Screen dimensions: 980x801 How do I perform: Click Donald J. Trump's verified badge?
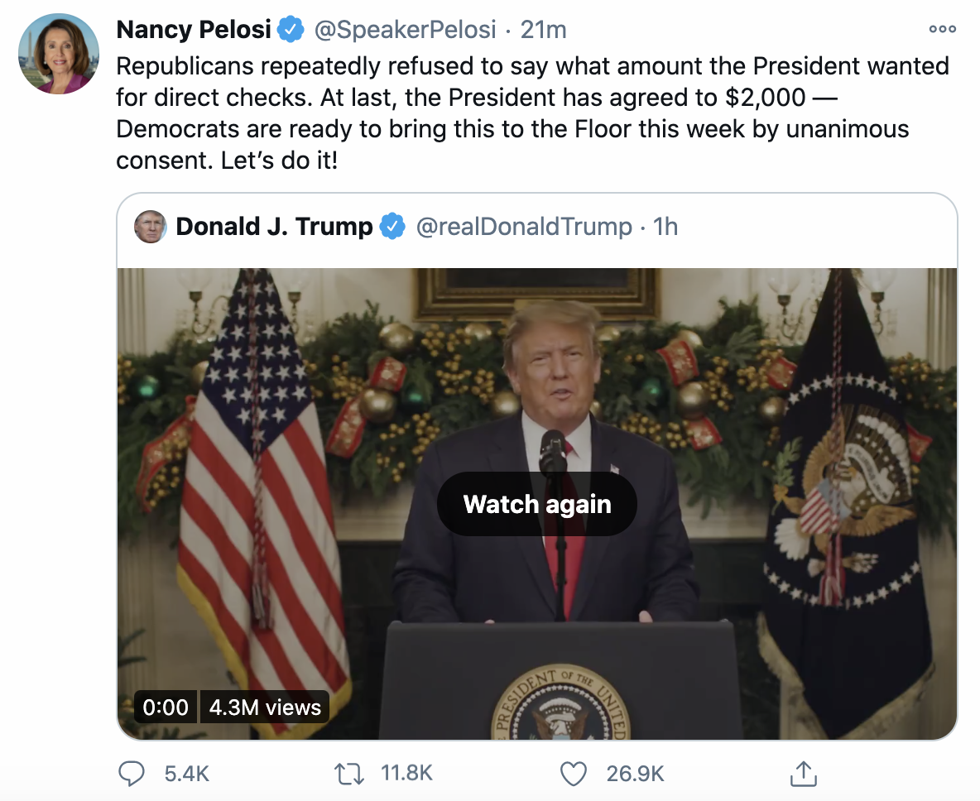[x=392, y=227]
